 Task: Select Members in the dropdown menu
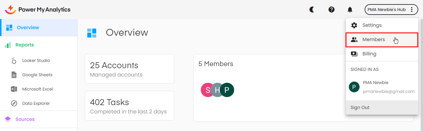coord(374,40)
